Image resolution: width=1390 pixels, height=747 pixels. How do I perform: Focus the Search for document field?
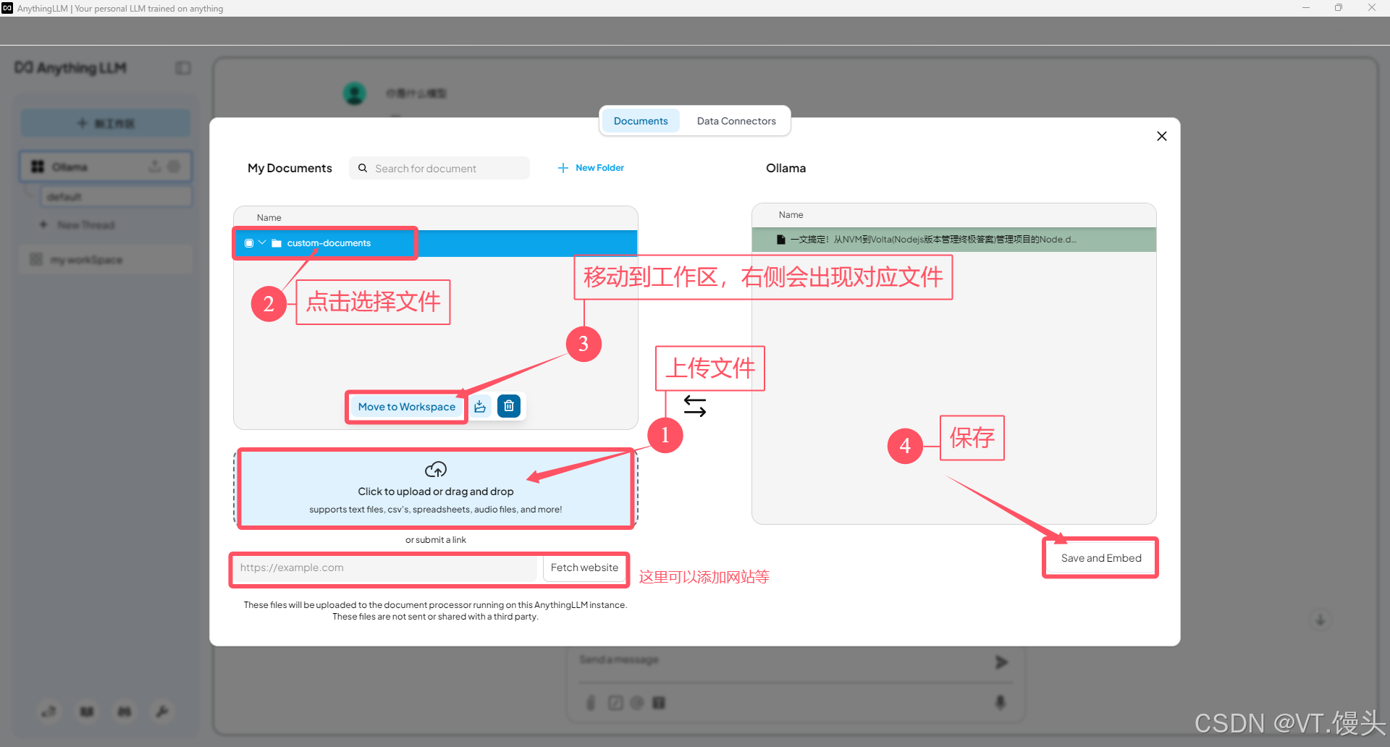click(439, 168)
